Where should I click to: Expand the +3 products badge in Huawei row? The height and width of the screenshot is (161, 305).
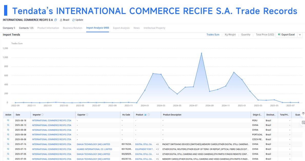click(x=157, y=149)
